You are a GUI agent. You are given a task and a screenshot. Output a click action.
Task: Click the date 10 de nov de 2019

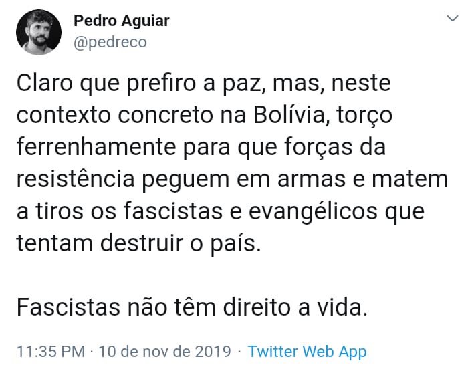point(164,352)
